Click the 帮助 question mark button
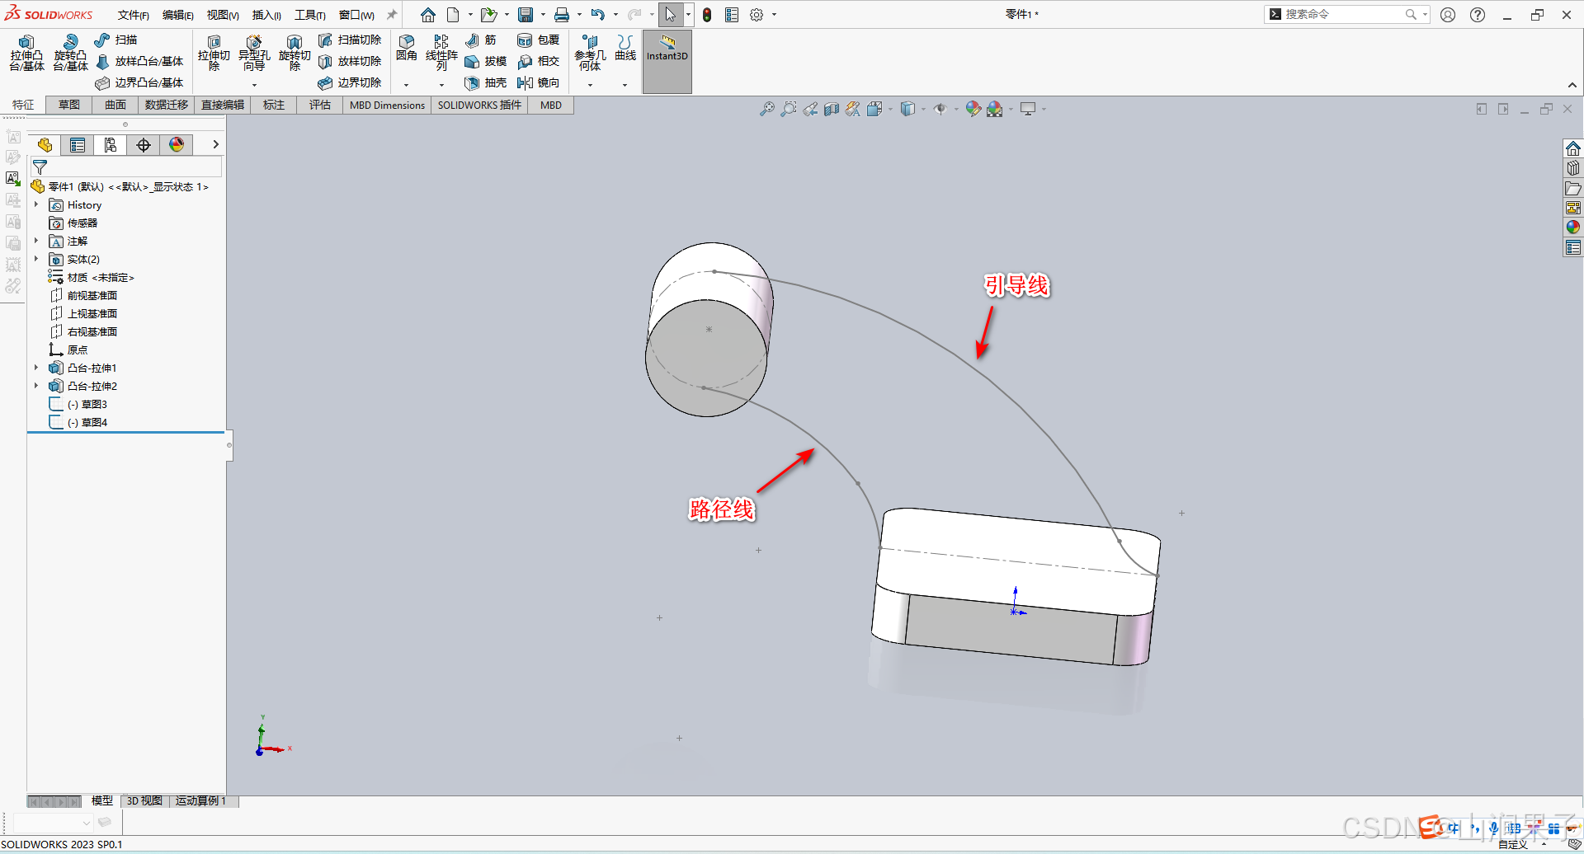This screenshot has height=854, width=1584. [1477, 14]
